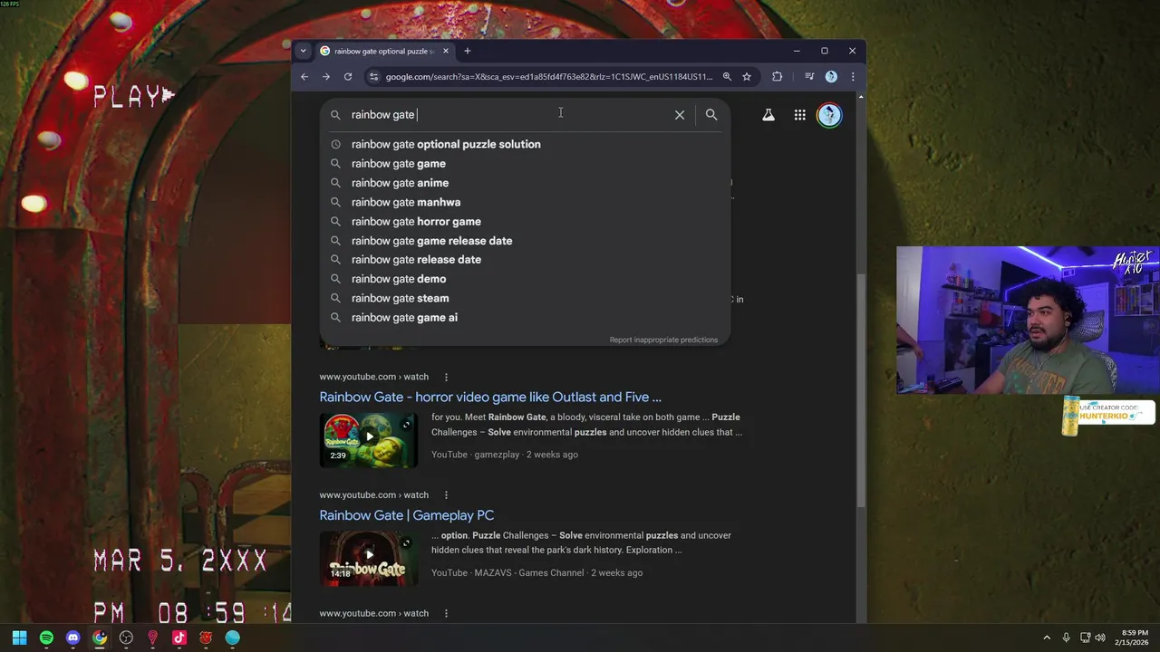Open the Google account avatar

[x=829, y=115]
